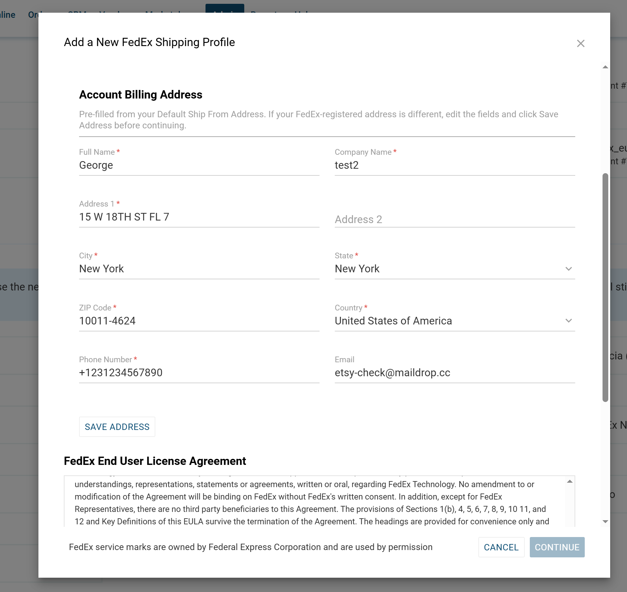Click the EULA text box scroll-up arrow

pos(570,481)
